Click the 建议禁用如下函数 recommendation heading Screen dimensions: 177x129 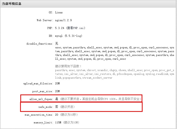point(65,67)
